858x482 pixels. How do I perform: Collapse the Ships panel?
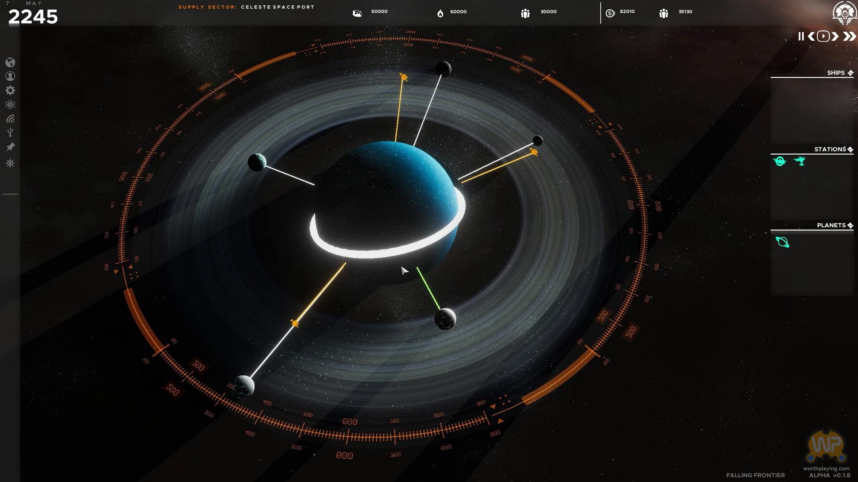[850, 73]
